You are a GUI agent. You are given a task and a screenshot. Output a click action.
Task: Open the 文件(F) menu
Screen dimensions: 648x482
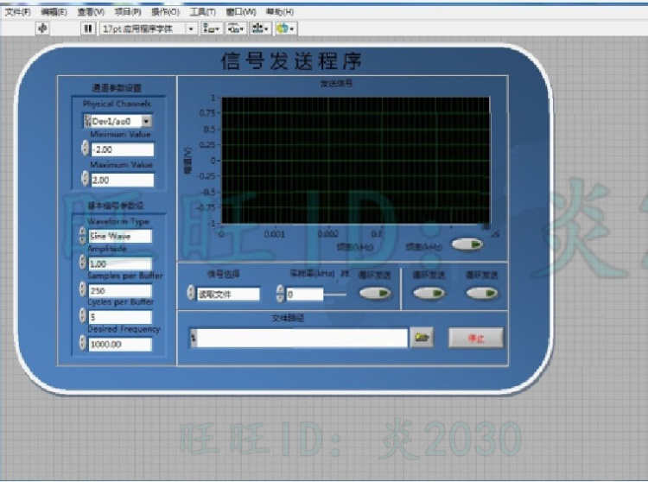[x=18, y=12]
